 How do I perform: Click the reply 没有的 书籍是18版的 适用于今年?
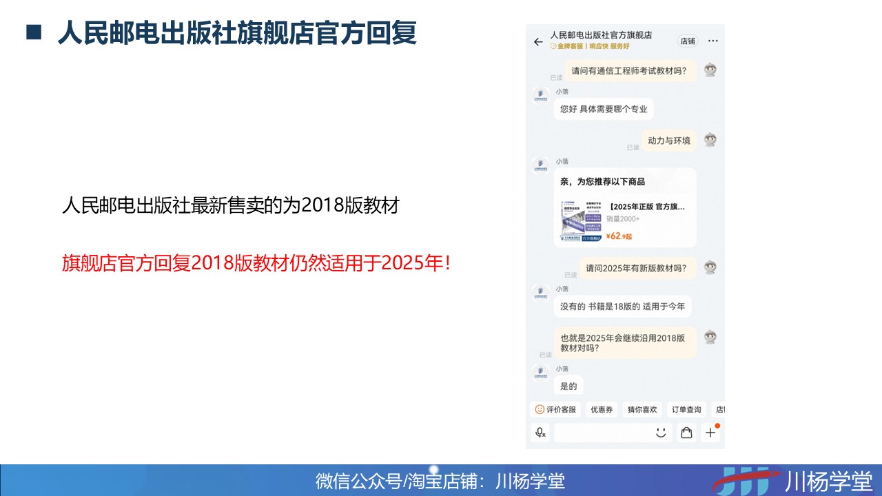(x=622, y=307)
